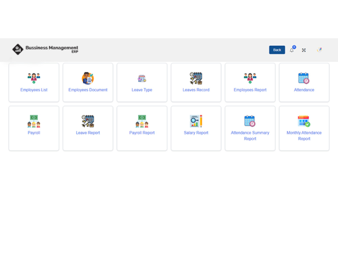Open the Monthly Attendance Report icon

pos(304,121)
